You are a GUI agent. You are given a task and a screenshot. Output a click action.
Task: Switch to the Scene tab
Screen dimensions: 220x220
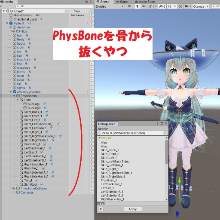(103, 2)
